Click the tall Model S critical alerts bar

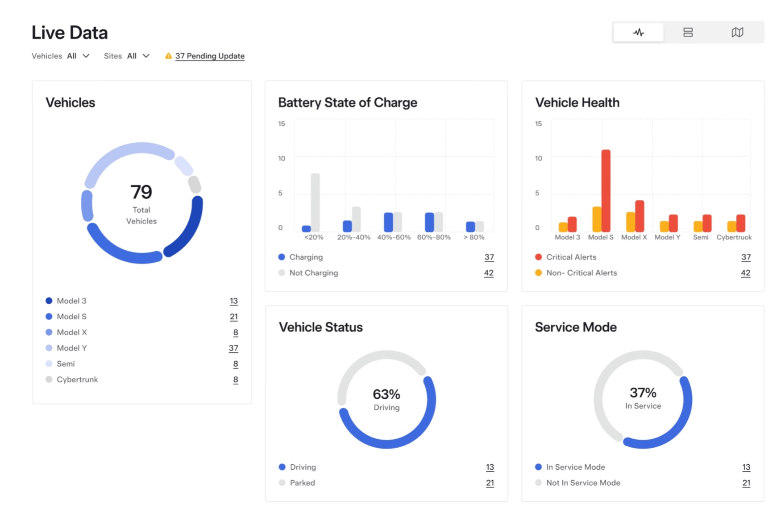(x=606, y=191)
